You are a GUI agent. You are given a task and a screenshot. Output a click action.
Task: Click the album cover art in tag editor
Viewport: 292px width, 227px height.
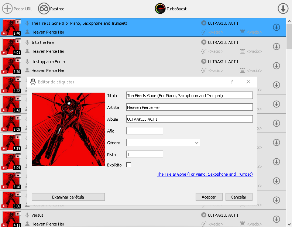click(x=68, y=129)
